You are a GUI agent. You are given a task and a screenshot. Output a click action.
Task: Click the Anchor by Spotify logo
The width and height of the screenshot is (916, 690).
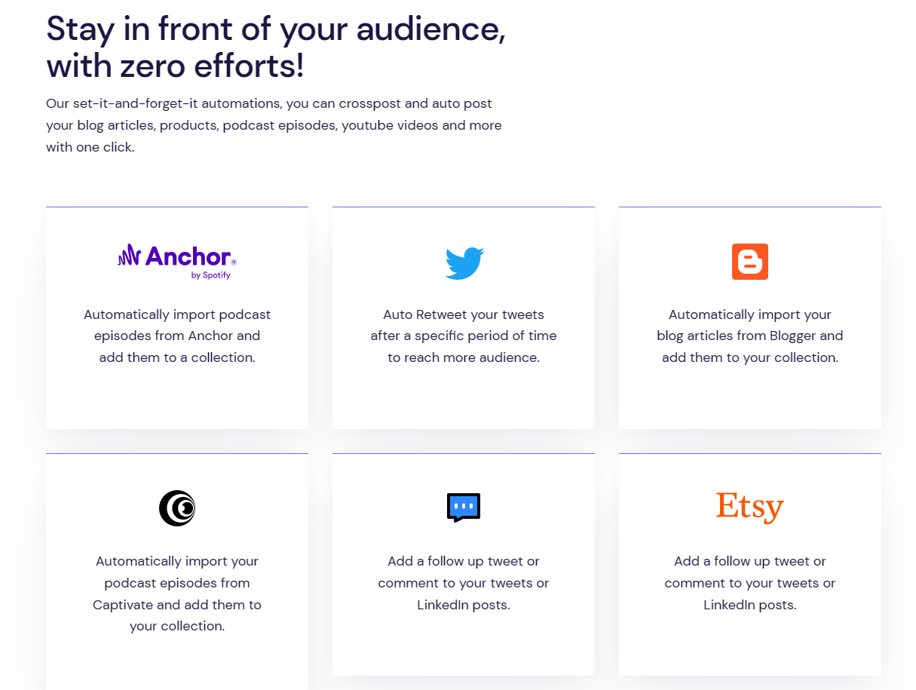point(177,261)
